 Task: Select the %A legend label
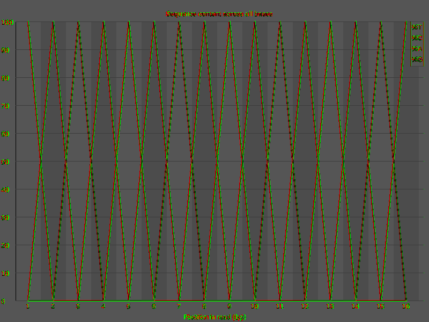click(x=417, y=49)
